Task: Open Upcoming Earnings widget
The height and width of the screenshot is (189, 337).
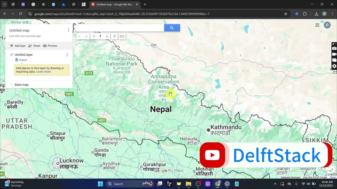Action: click(x=14, y=184)
